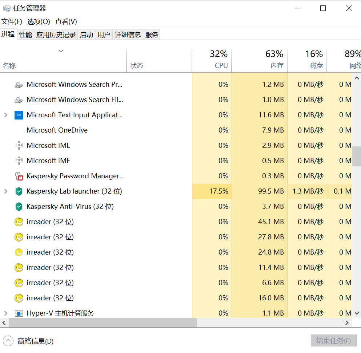Expand the Hyper-V 主机计算服务 group

[x=5, y=313]
